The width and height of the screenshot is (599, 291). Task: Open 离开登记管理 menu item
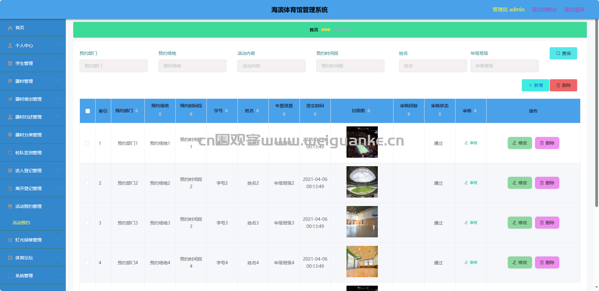click(33, 188)
